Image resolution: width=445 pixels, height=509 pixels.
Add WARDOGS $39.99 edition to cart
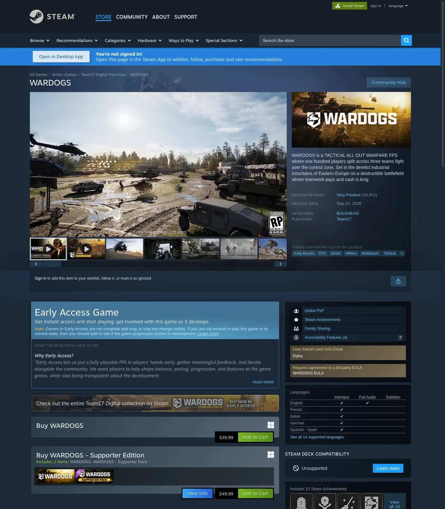click(x=256, y=437)
